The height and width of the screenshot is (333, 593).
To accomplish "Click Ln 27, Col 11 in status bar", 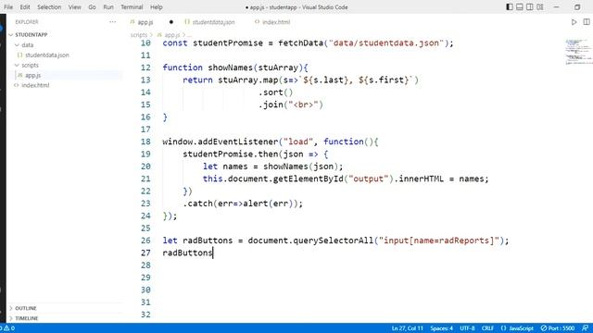I will click(408, 328).
